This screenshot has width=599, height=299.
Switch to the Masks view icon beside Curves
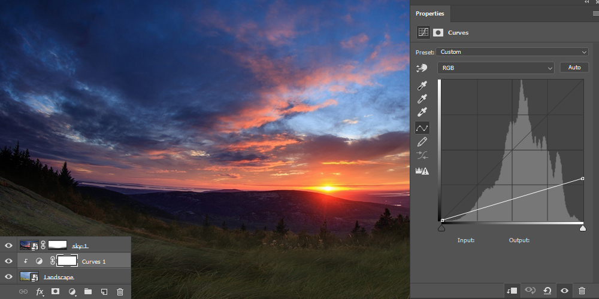pos(438,32)
